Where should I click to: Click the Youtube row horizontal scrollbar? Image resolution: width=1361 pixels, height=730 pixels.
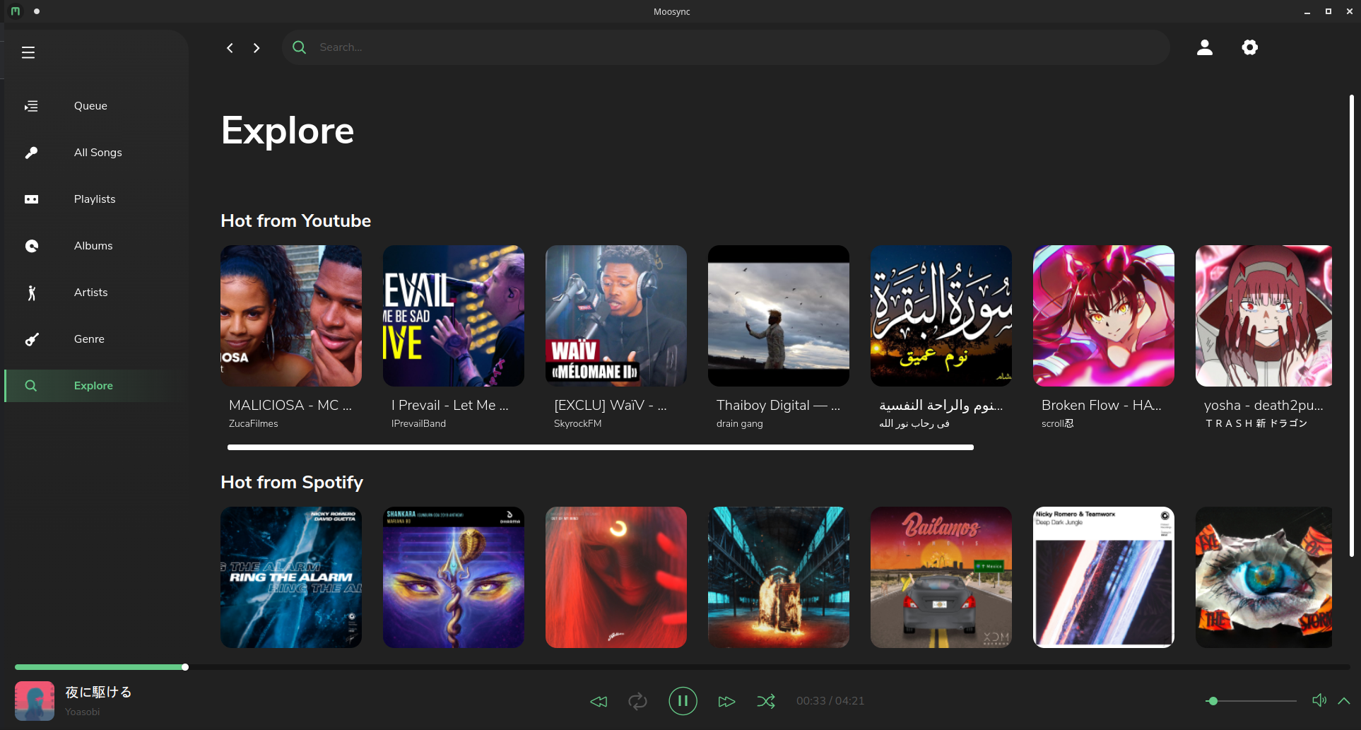[601, 447]
